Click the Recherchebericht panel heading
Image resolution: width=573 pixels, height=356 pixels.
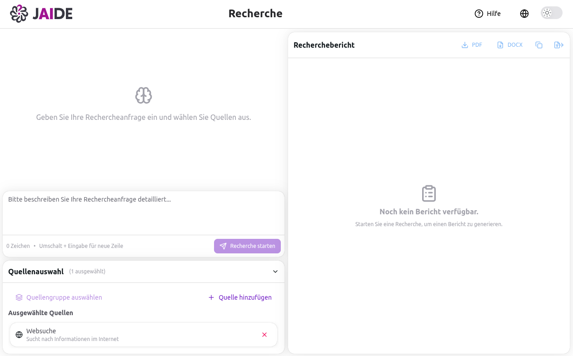324,45
